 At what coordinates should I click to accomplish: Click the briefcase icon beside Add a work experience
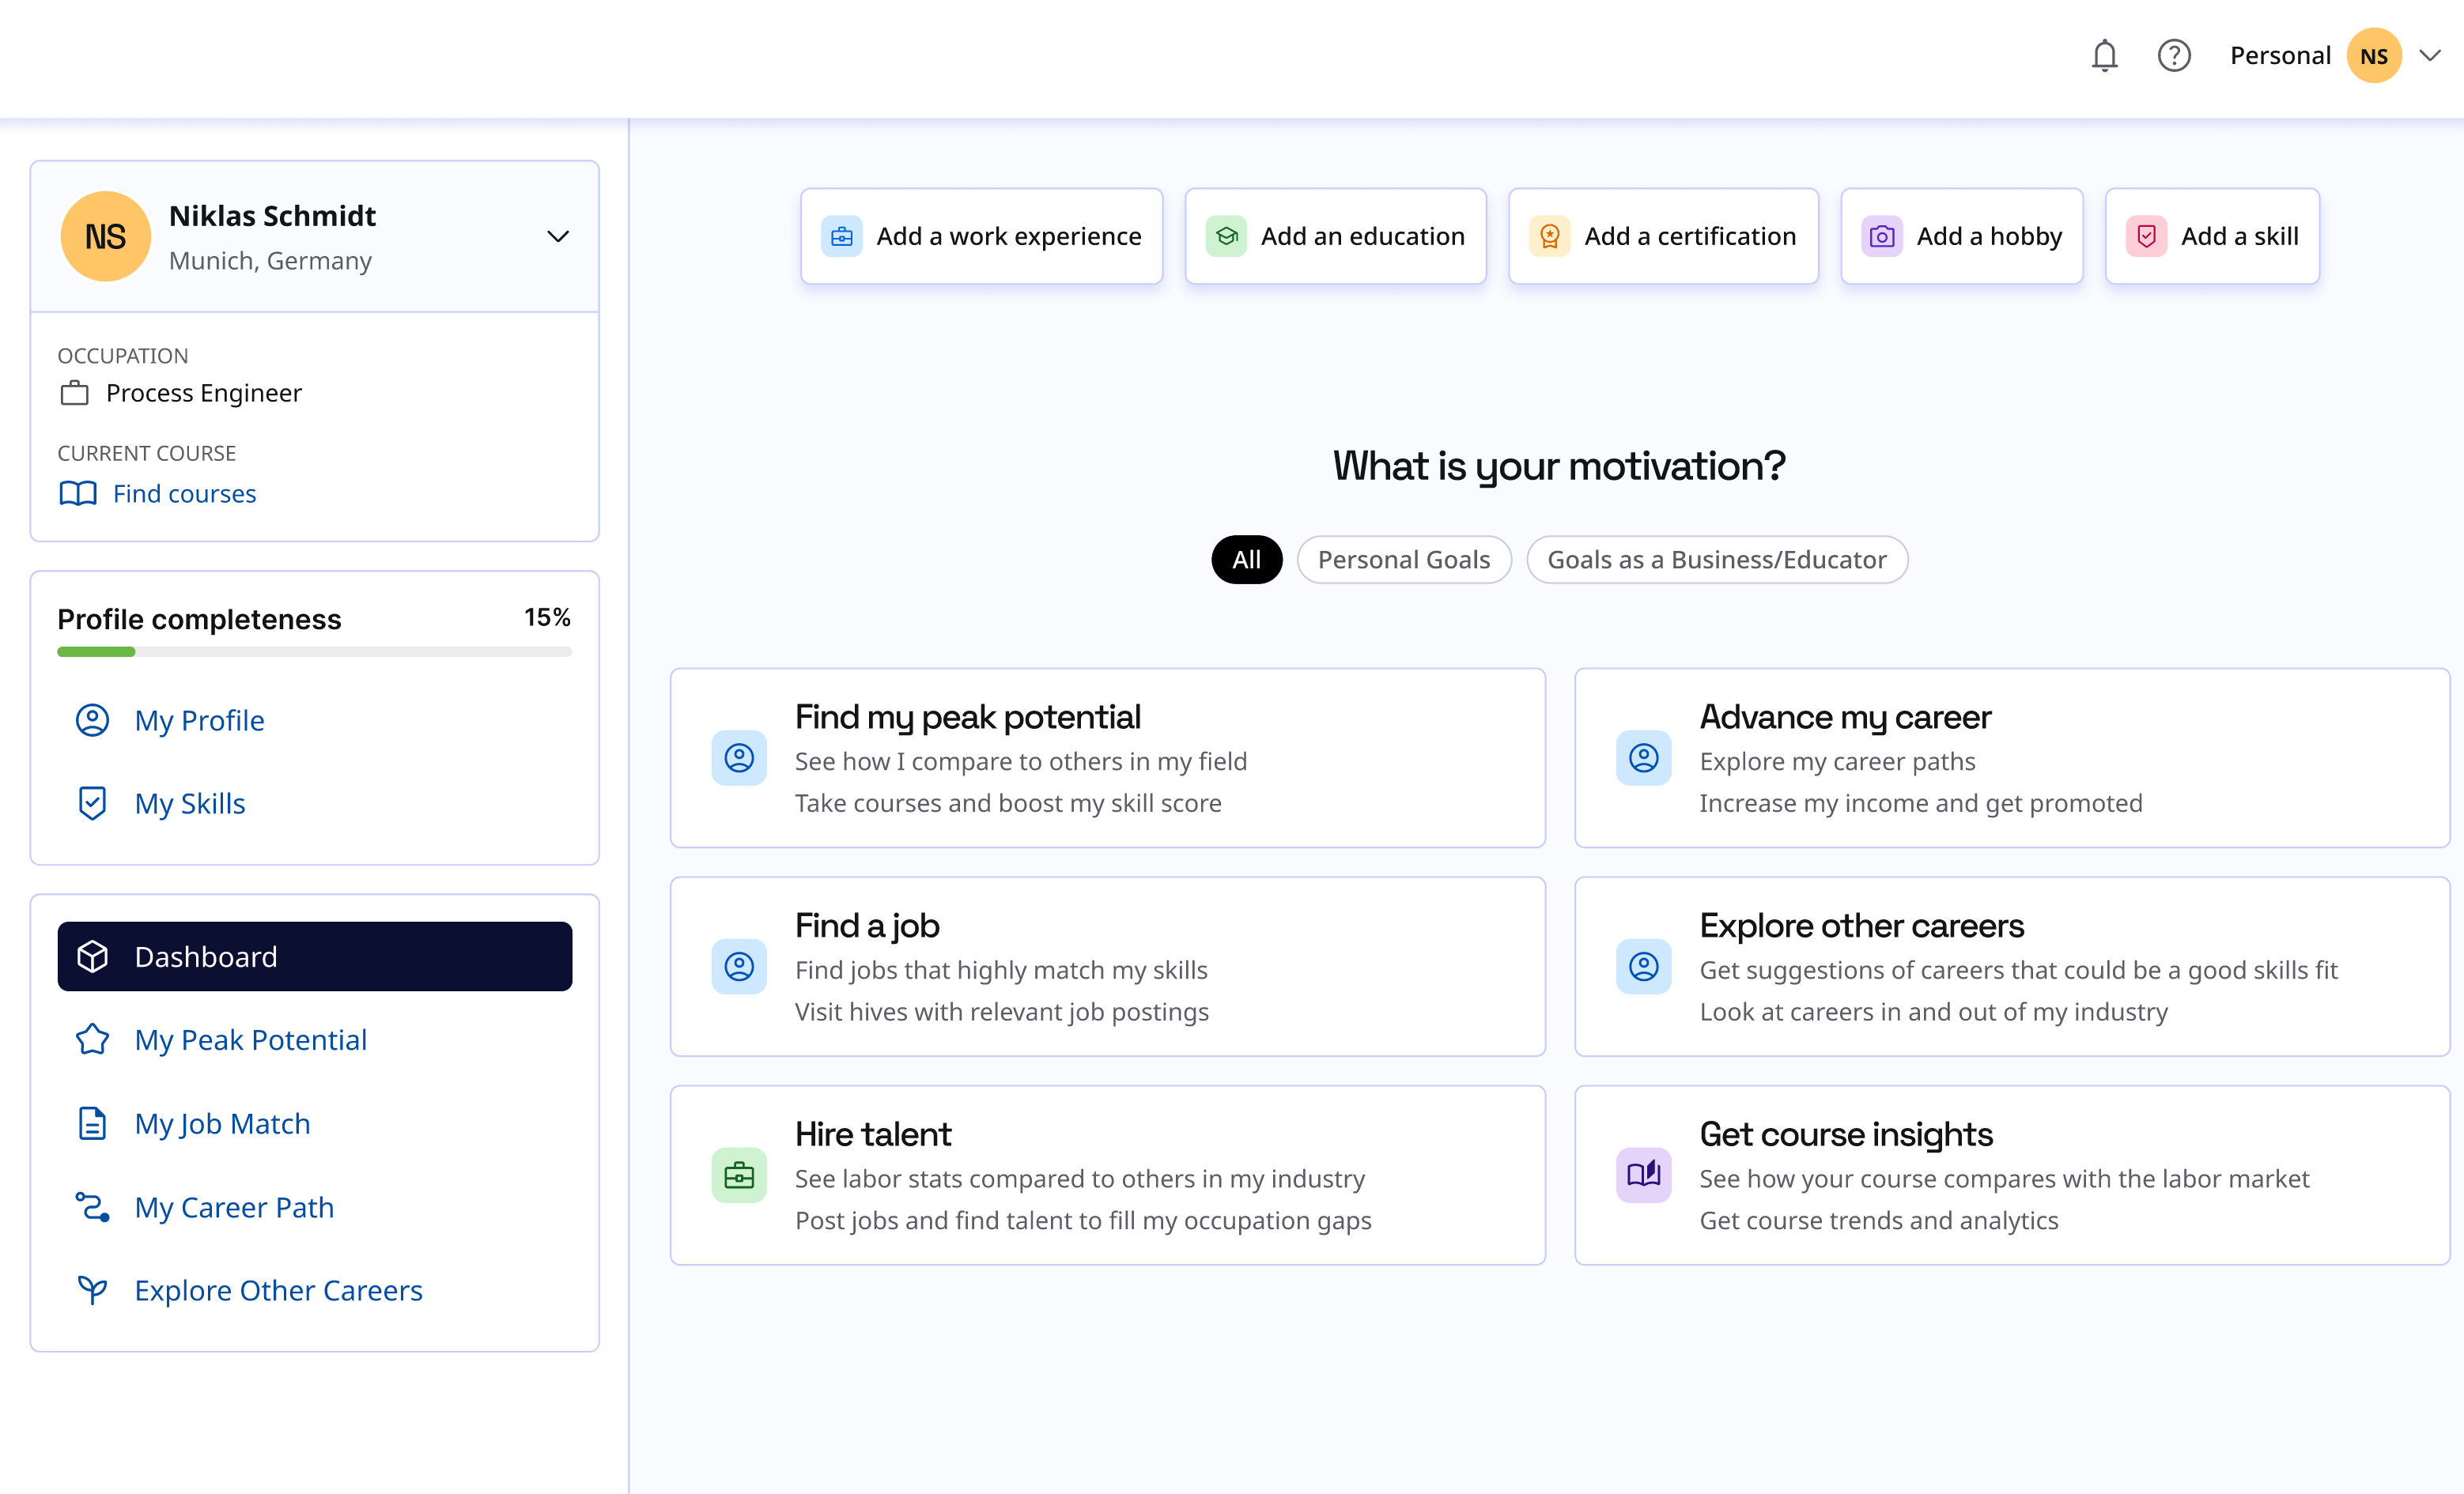tap(841, 237)
